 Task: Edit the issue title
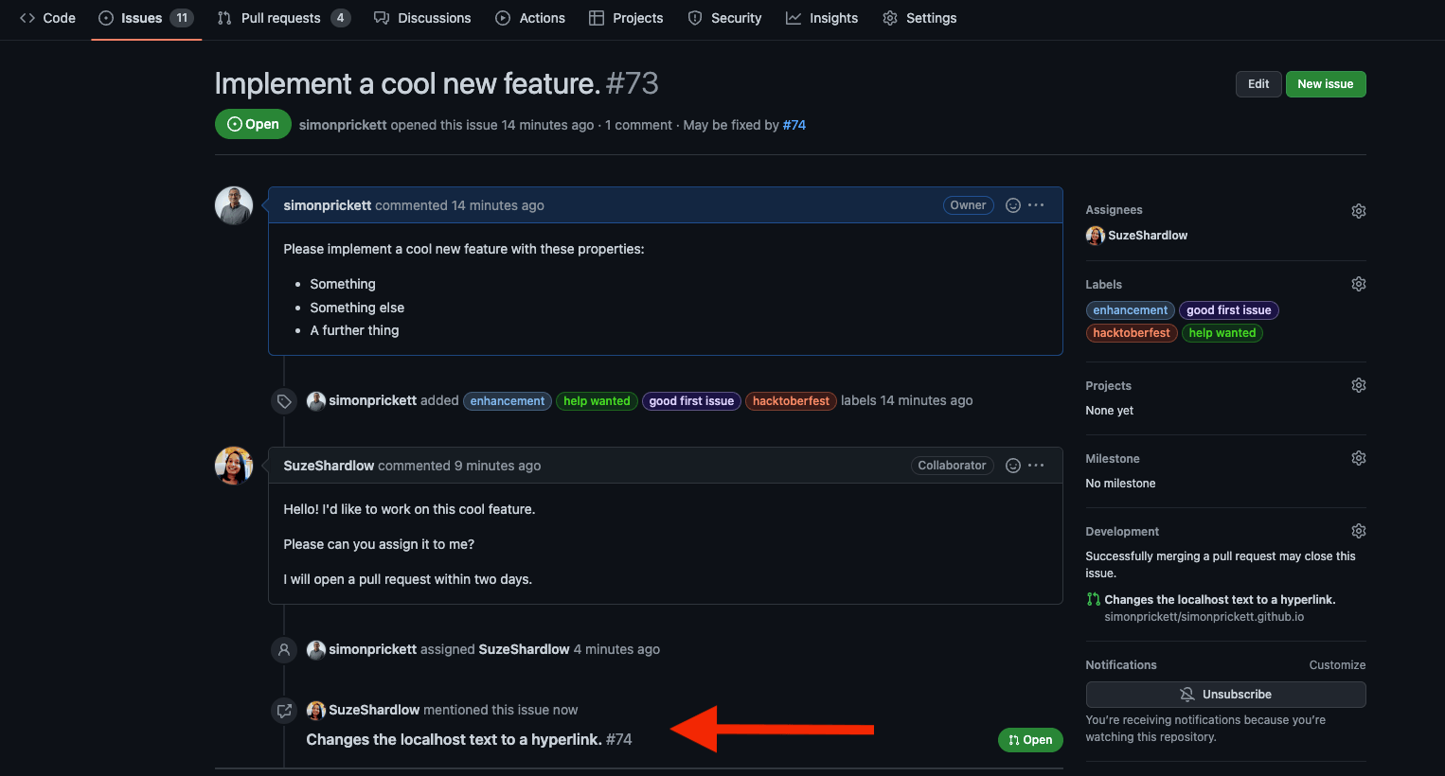(1258, 84)
